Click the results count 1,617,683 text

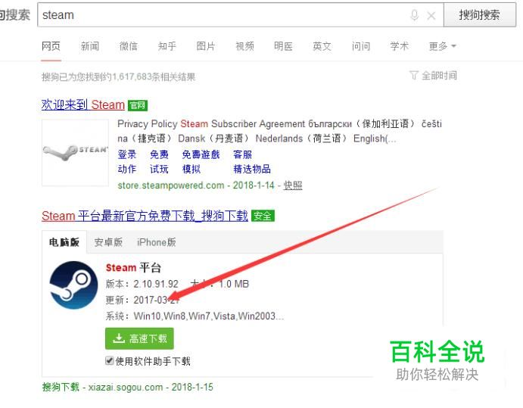132,77
